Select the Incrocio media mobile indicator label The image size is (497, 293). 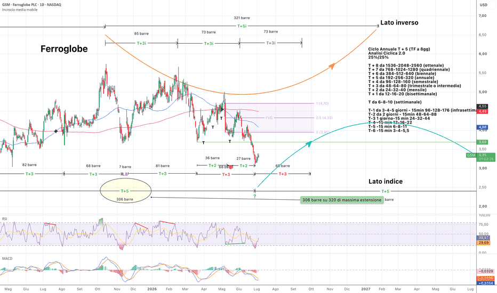coord(20,10)
